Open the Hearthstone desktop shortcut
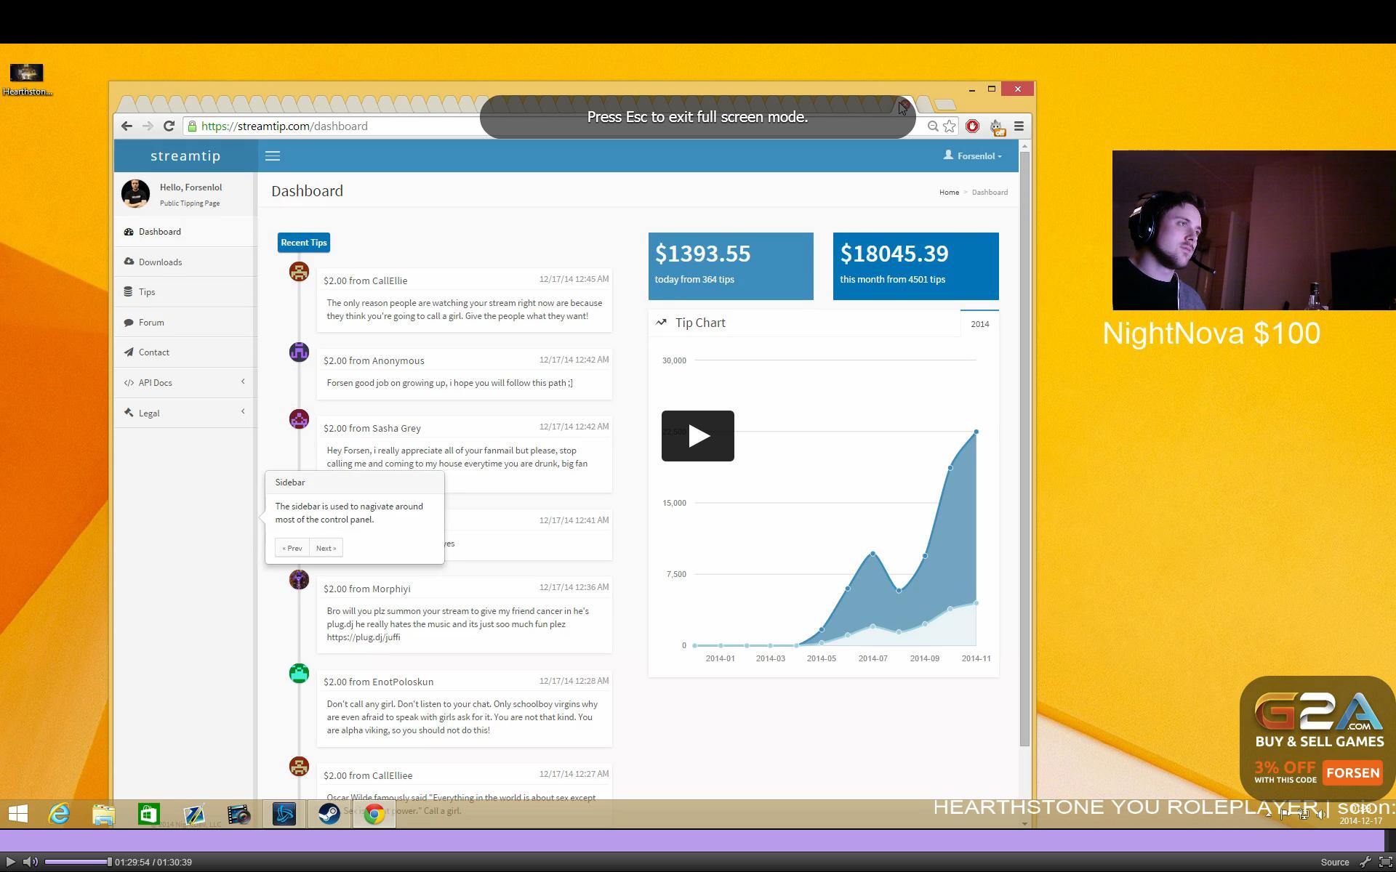Screen dimensions: 1396x872 (x=26, y=80)
